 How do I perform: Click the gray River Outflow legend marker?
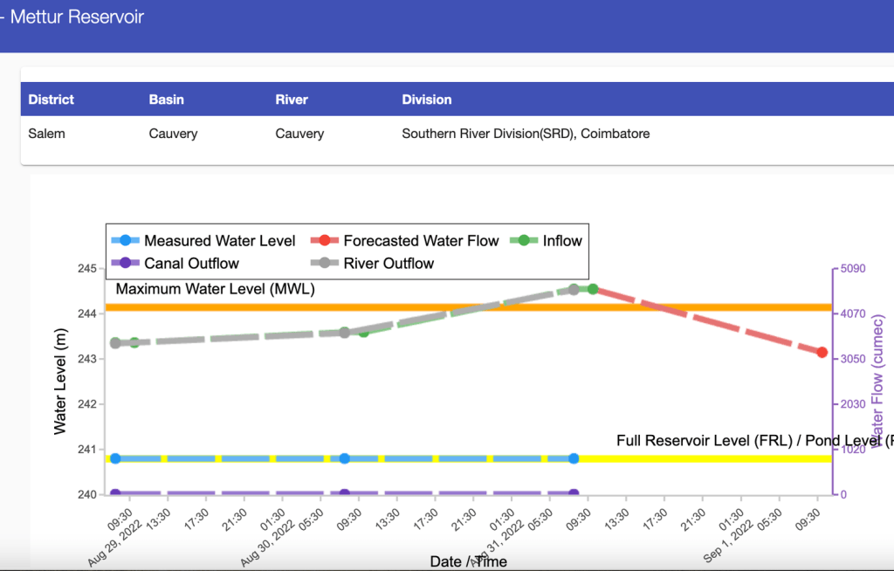coord(325,263)
